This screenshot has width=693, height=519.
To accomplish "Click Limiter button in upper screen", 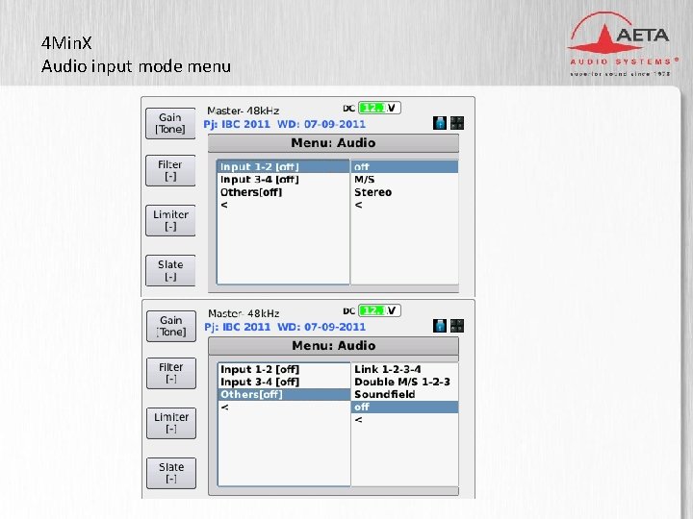I will pyautogui.click(x=170, y=220).
